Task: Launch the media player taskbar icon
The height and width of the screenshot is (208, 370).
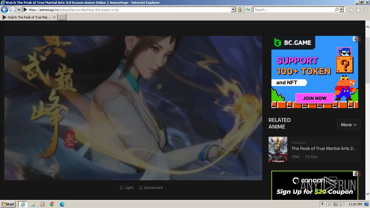Action: pyautogui.click(x=42, y=204)
